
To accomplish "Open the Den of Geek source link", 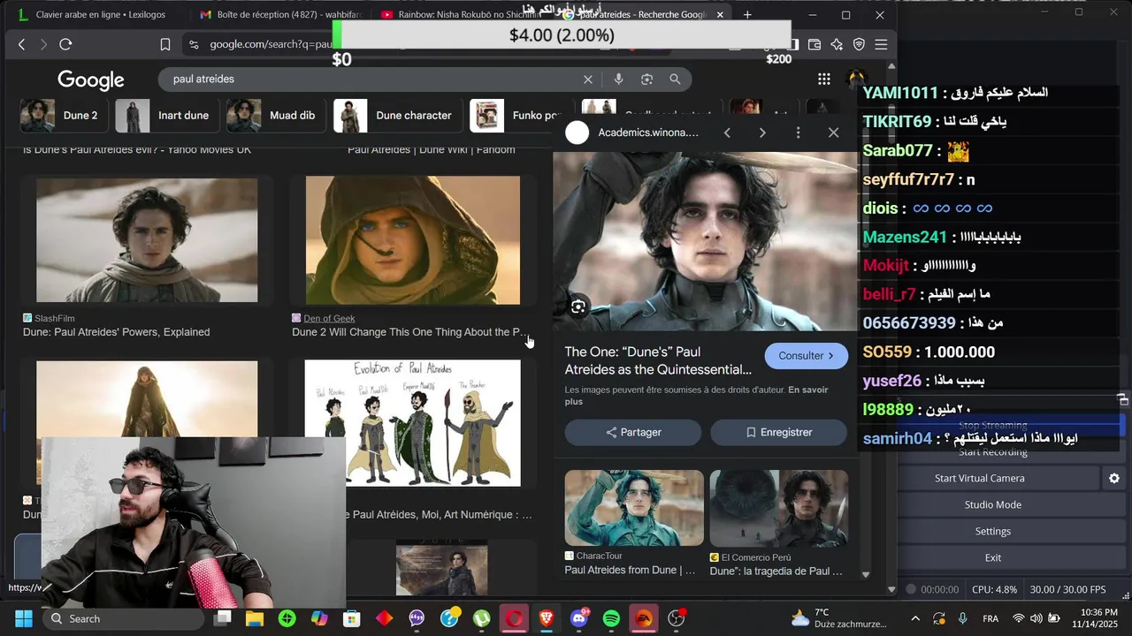I will (329, 318).
